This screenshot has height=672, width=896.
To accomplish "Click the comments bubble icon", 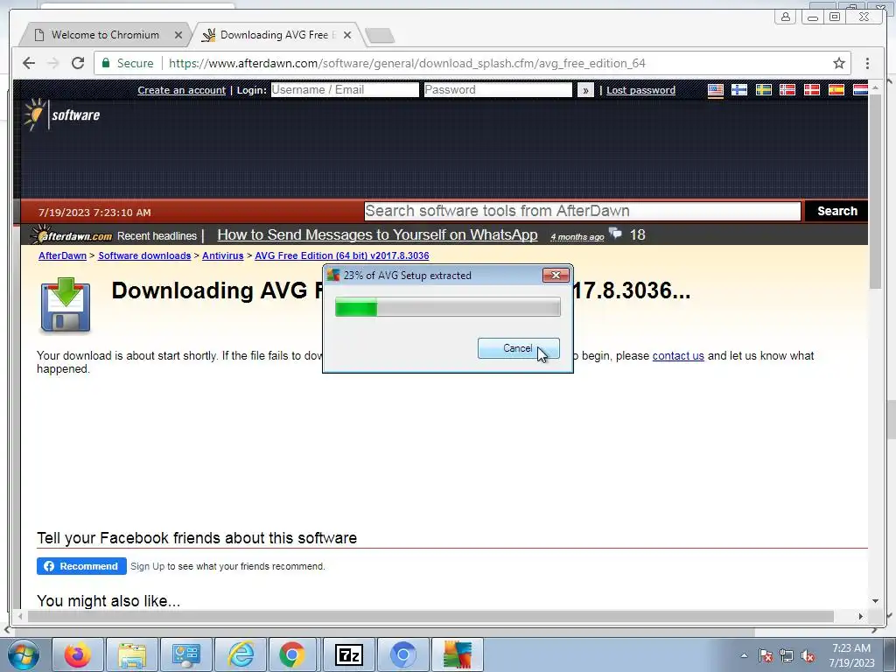I will 615,233.
